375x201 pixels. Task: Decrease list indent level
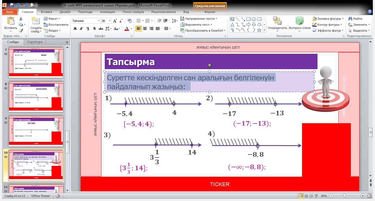click(x=159, y=21)
